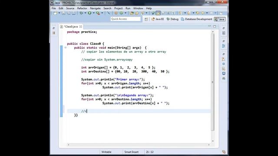278x156 pixels.
Task: Click the "int arrOrigen[]" declaration line
Action: click(118, 68)
